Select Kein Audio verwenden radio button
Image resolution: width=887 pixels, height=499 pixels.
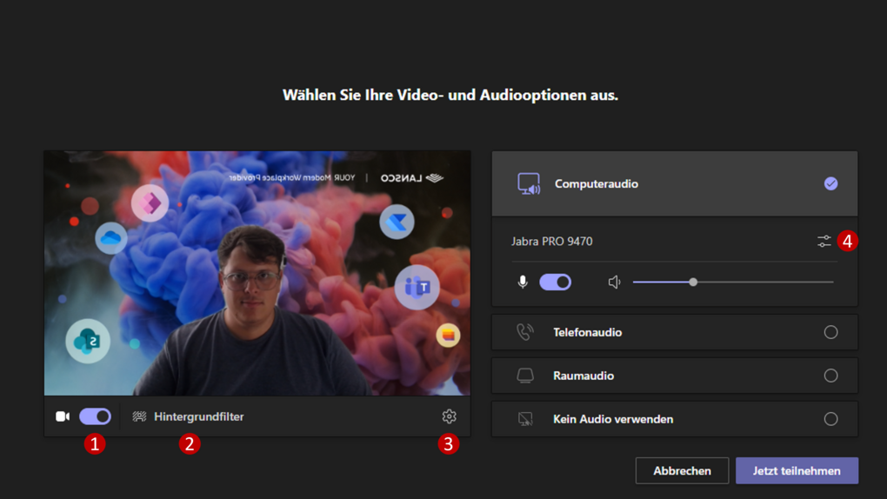(830, 419)
